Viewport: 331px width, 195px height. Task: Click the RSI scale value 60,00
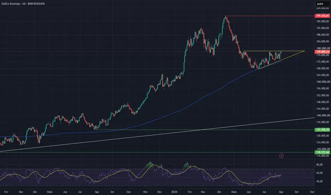(320, 173)
